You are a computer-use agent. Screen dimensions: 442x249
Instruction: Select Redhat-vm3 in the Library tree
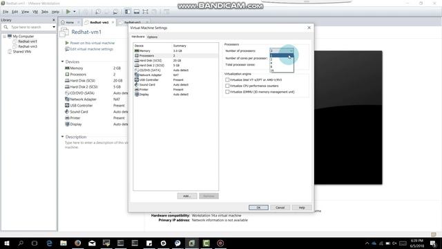(28, 46)
